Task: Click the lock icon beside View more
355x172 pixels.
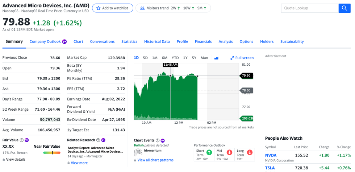Action: pyautogui.click(x=68, y=163)
